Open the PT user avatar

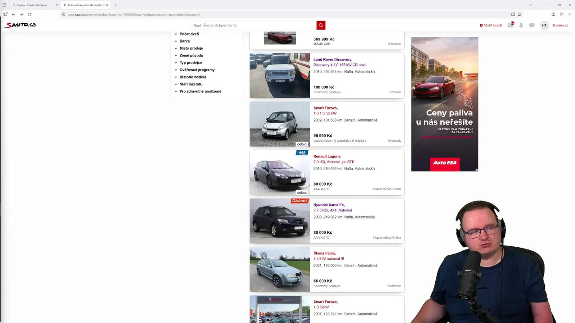coord(544,25)
